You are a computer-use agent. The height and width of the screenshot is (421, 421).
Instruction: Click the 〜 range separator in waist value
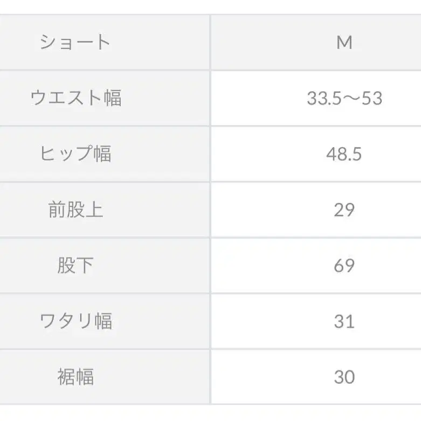pyautogui.click(x=350, y=98)
